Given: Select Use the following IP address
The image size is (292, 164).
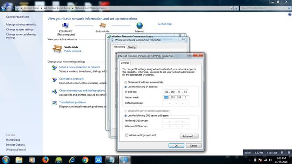Looking at the screenshot, I should pyautogui.click(x=126, y=87).
